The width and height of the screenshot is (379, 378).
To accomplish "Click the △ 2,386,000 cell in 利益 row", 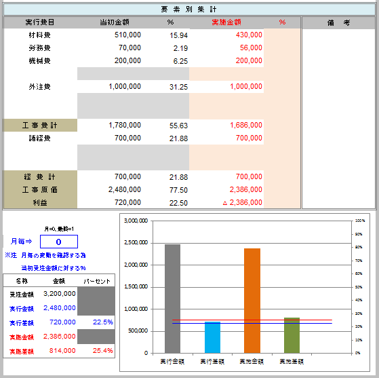I will [243, 202].
